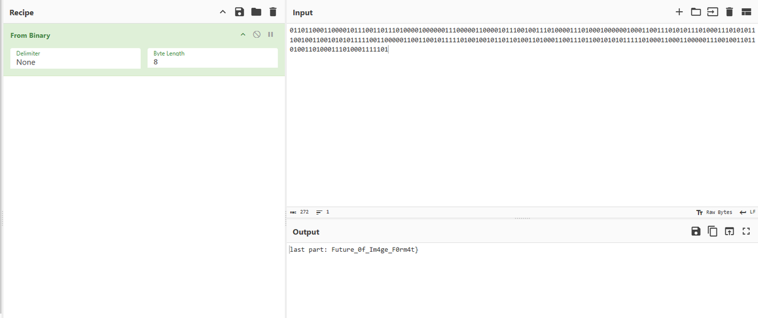Image resolution: width=758 pixels, height=318 pixels.
Task: Set breakpoint on From Binary operation
Action: pyautogui.click(x=271, y=35)
